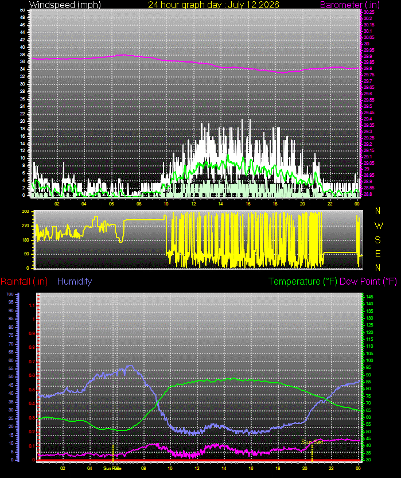Viewport: 401px width, 478px height.
Task: Click hour '18' on the temperature chart axis
Action: pos(278,468)
